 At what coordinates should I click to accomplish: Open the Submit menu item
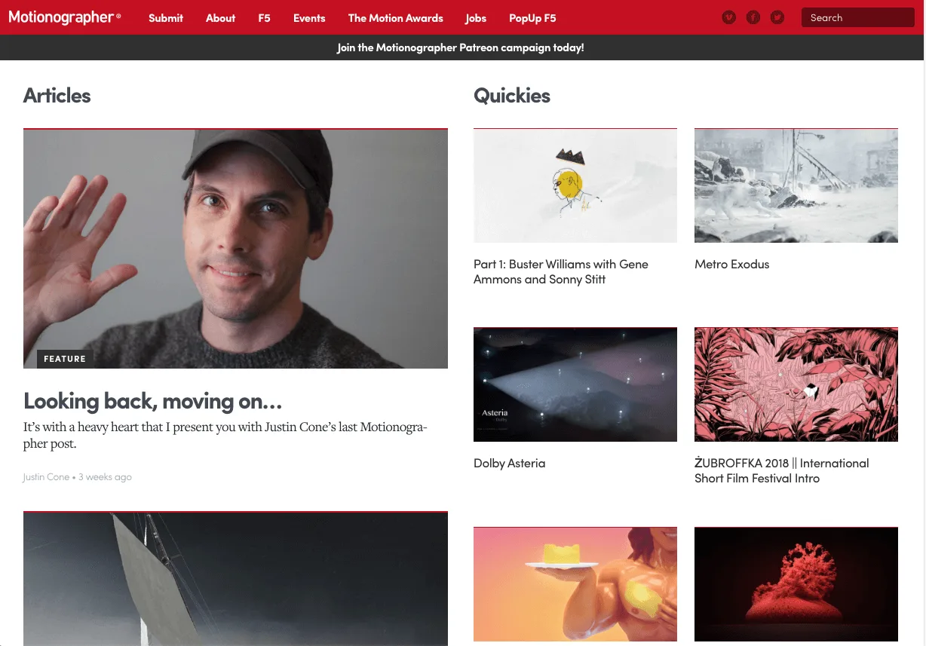[166, 18]
